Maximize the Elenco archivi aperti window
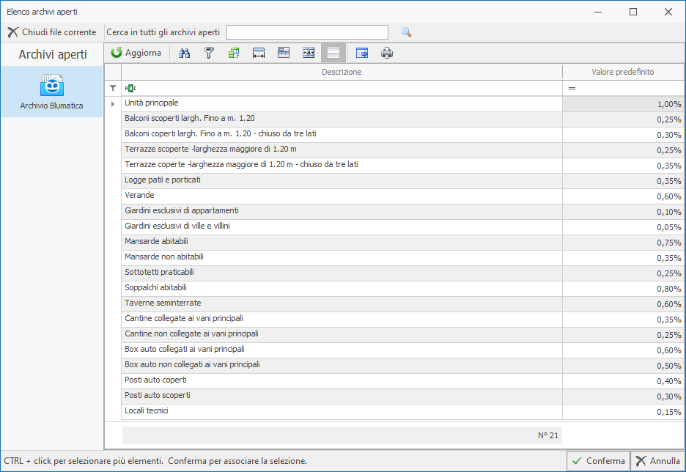 coord(633,12)
